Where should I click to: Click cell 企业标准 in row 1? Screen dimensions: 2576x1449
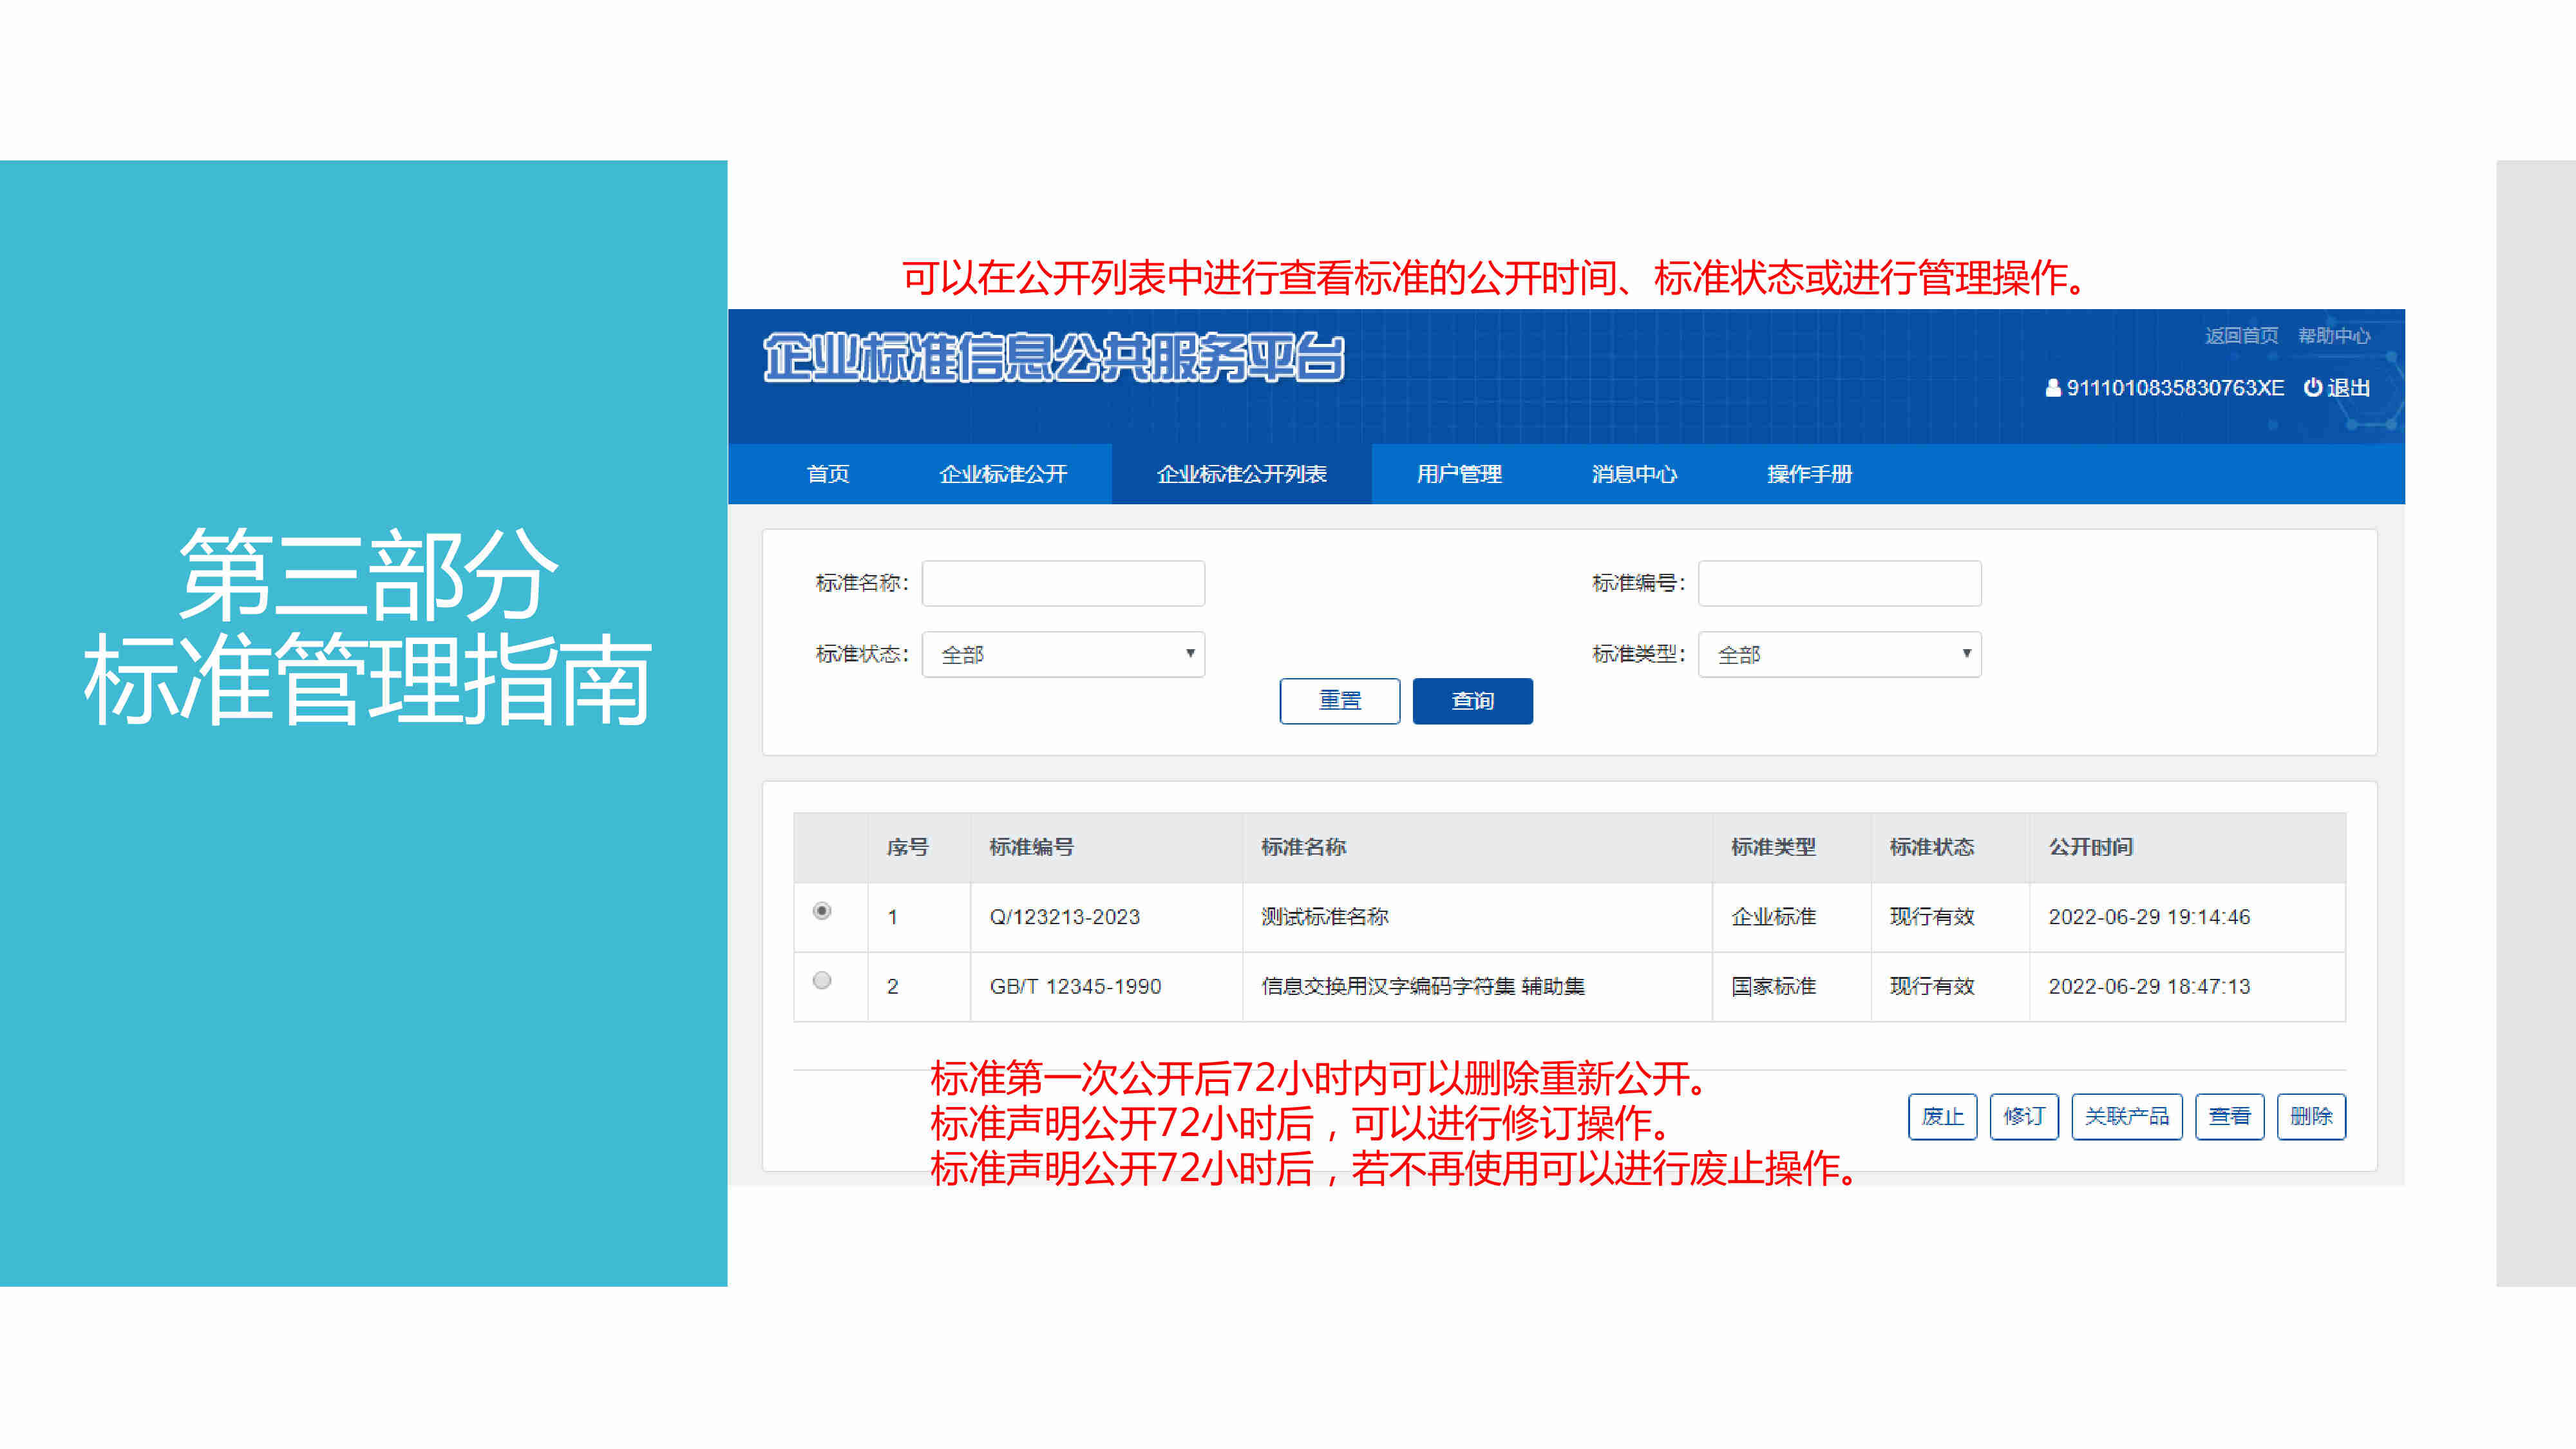(1773, 917)
